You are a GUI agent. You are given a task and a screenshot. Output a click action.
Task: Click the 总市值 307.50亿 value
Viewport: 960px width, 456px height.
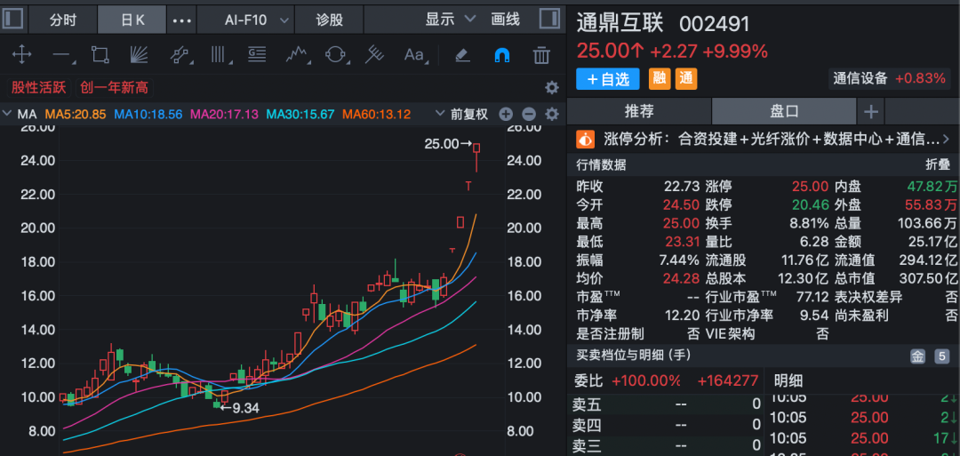pyautogui.click(x=927, y=278)
